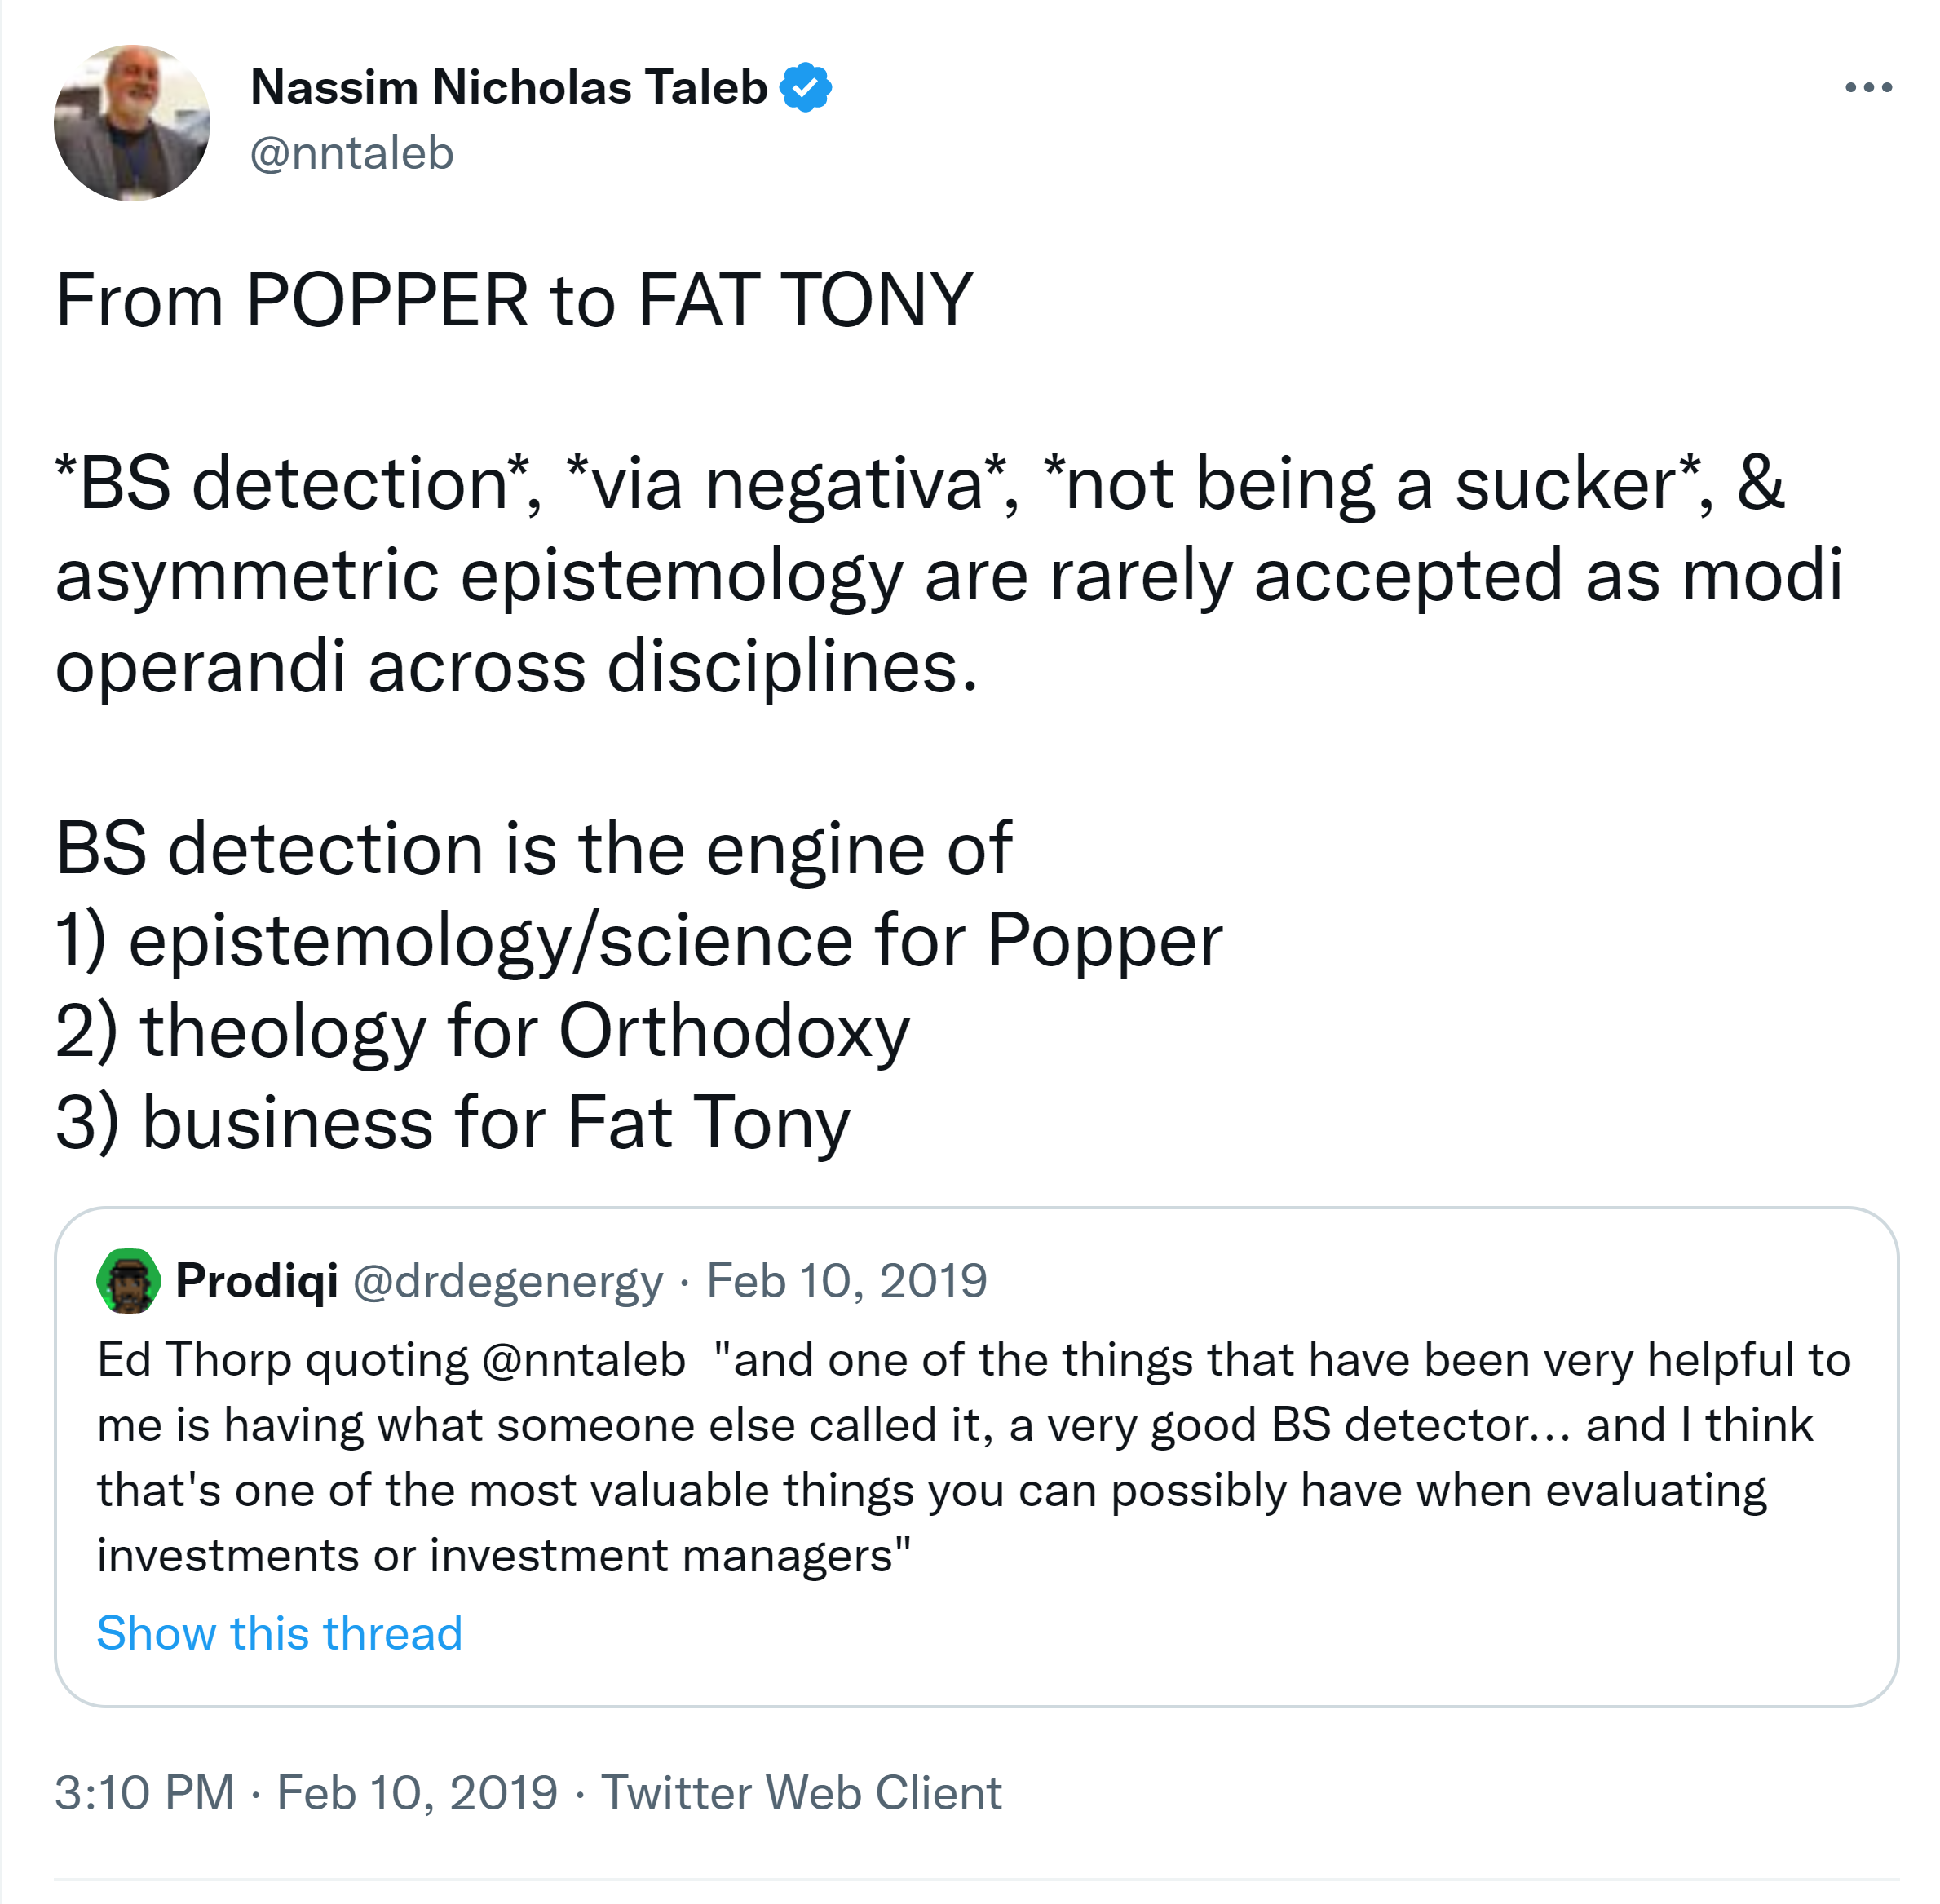
Task: Click the epistemology/science for Popper line
Action: (x=638, y=940)
